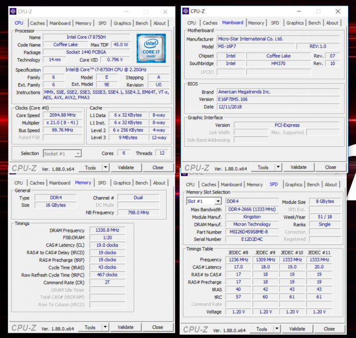356x338 pixels.
Task: Click the memory Size value '16 GBytes'
Action: pos(56,205)
